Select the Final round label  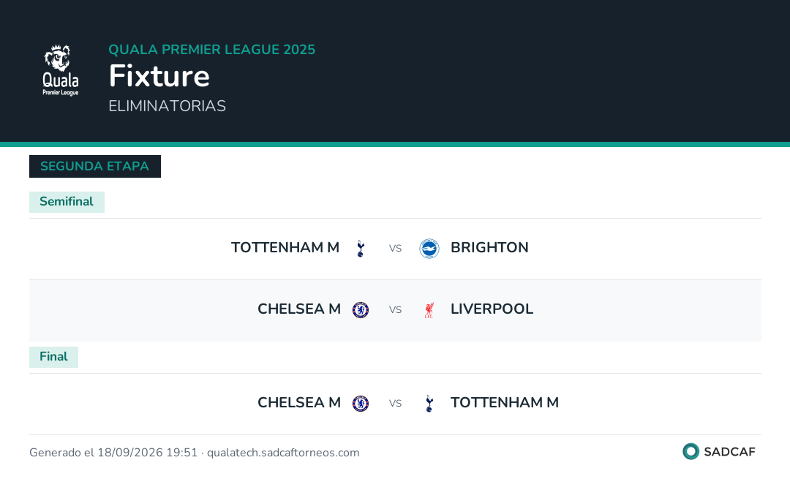(53, 357)
